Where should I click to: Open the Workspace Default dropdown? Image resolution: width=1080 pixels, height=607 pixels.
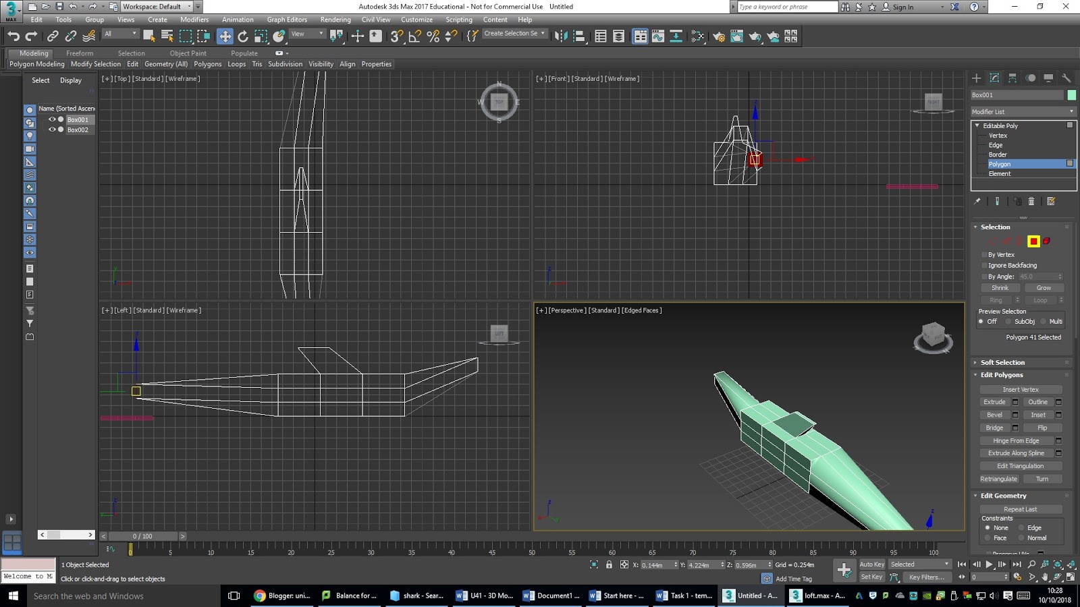pos(157,7)
